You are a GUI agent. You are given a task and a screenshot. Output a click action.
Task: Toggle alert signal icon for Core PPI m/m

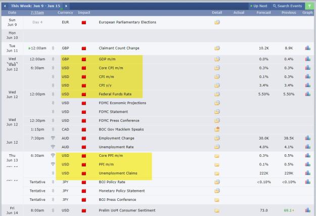(53, 155)
